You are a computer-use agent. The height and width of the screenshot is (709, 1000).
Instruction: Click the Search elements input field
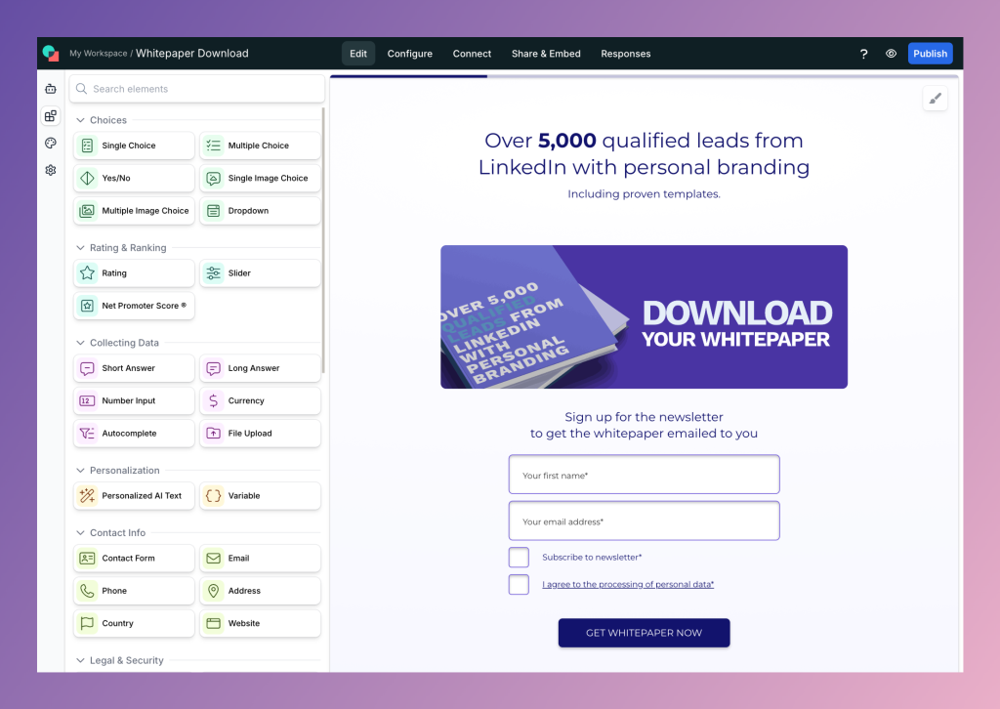[196, 88]
